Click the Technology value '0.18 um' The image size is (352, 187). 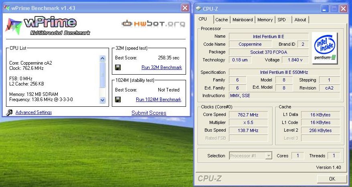(240, 60)
